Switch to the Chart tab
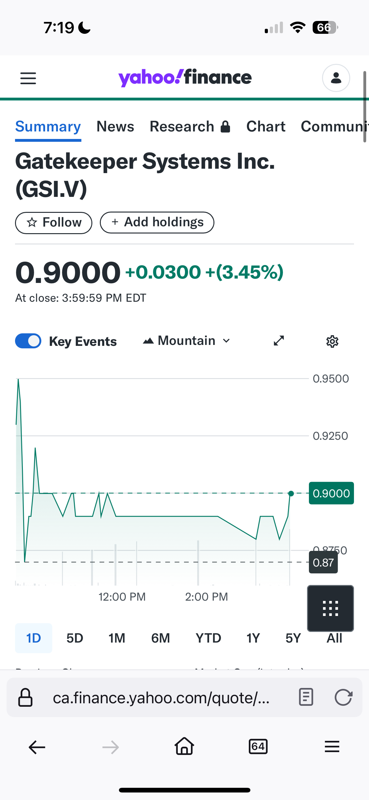Viewport: 369px width, 800px height. tap(266, 127)
